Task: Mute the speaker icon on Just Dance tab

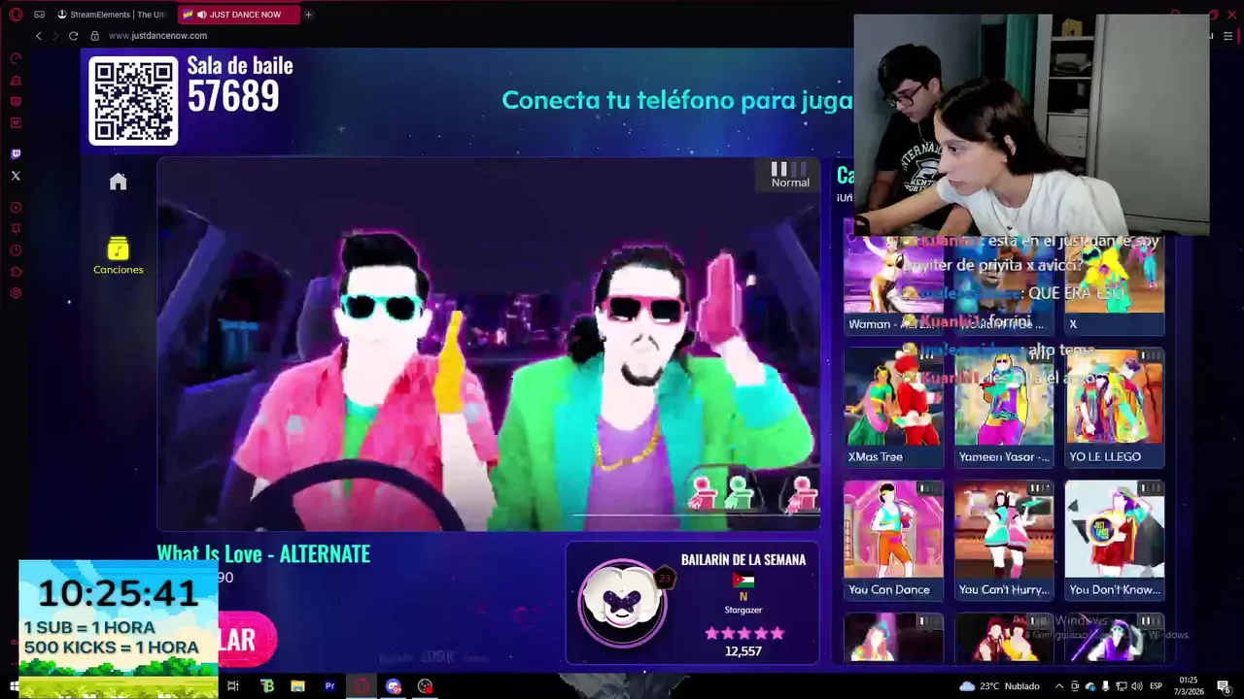Action: [x=201, y=15]
